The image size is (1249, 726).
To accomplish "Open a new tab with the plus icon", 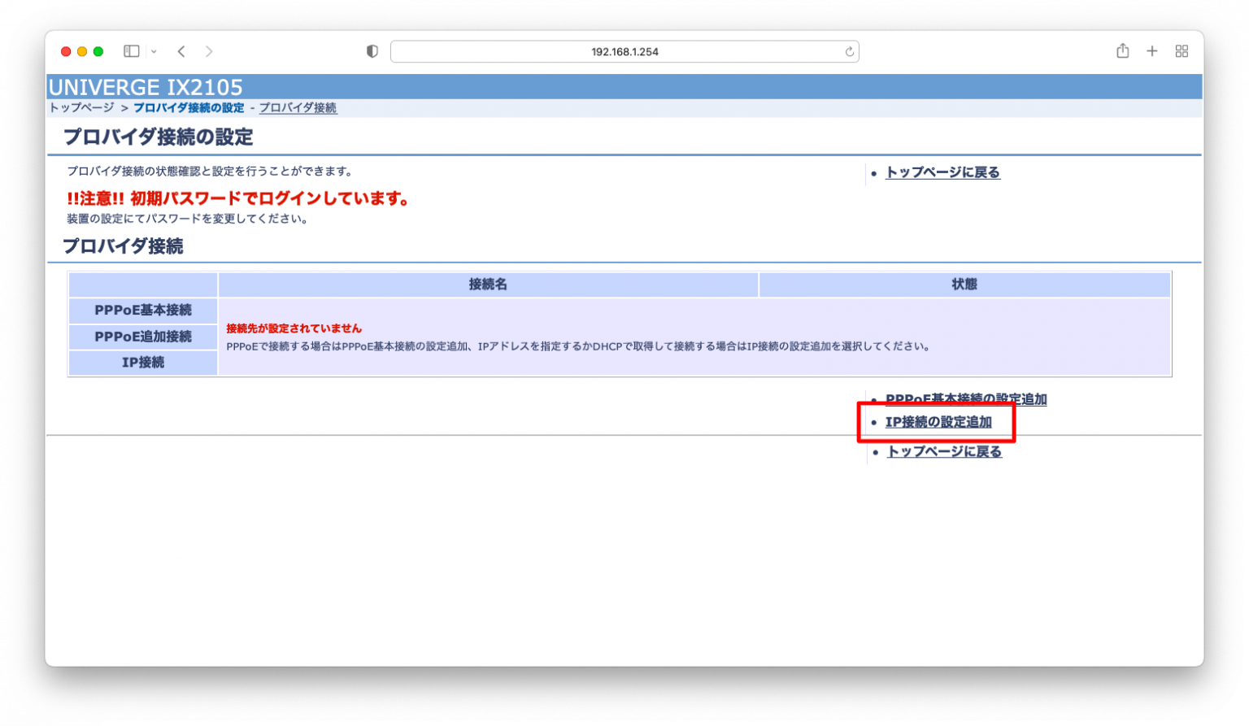I will point(1151,50).
